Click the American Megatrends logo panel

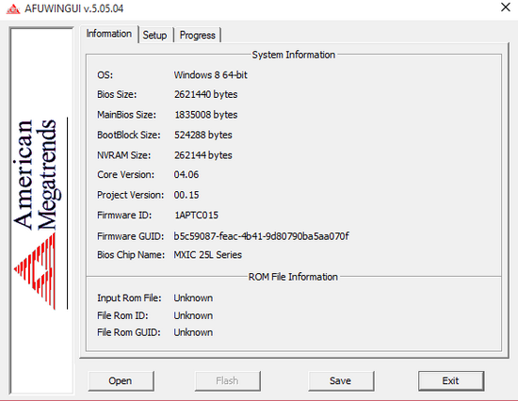click(41, 212)
